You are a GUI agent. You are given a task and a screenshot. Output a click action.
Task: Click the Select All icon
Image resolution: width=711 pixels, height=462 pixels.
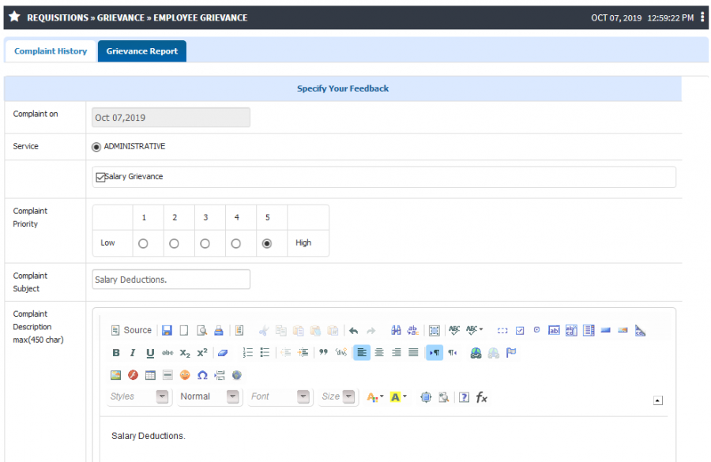click(x=434, y=331)
